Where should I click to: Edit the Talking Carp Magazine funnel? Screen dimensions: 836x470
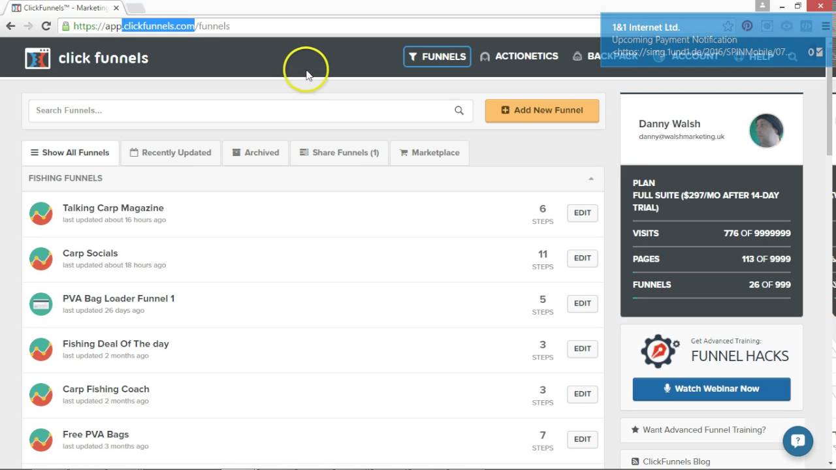coord(583,213)
